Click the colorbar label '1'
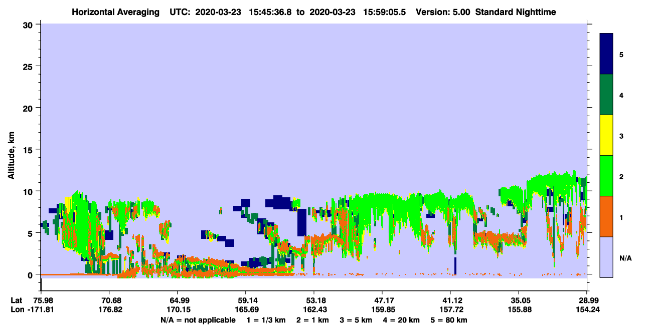 pyautogui.click(x=621, y=217)
